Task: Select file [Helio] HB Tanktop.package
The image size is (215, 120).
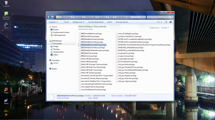Action: coord(90,73)
